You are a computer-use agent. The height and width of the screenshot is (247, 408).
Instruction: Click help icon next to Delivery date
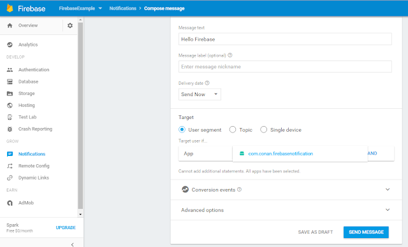point(207,83)
